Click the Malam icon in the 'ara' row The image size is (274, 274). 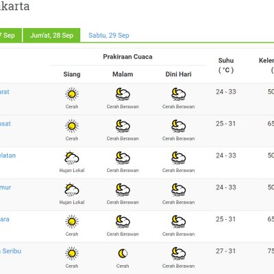(123, 221)
